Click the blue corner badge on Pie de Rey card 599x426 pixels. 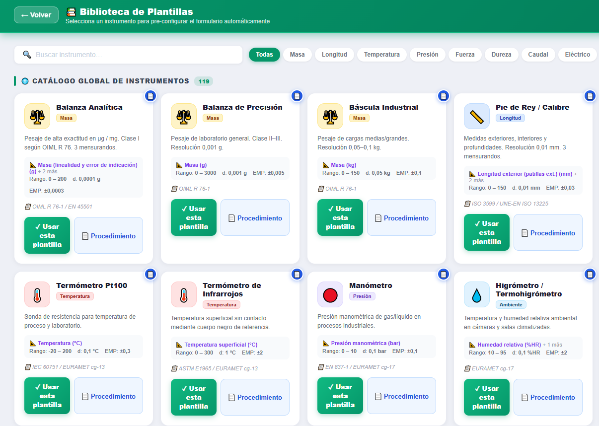click(x=590, y=96)
